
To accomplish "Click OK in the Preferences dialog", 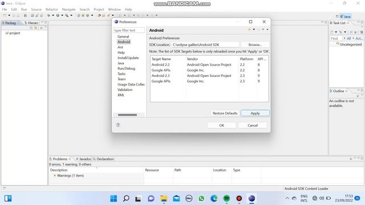I will [222, 125].
